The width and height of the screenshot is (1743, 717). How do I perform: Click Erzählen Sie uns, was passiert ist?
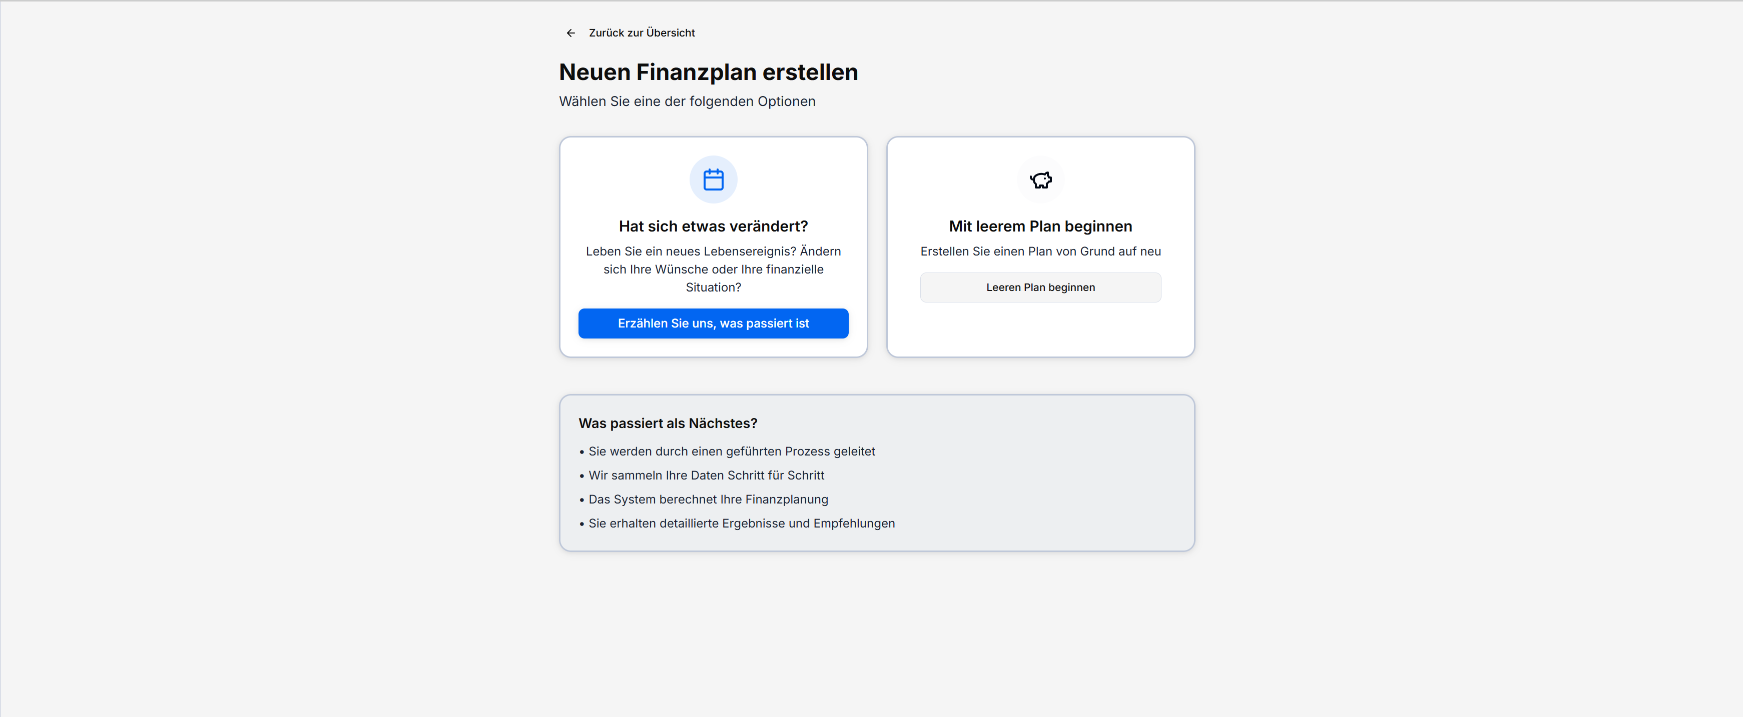point(713,323)
